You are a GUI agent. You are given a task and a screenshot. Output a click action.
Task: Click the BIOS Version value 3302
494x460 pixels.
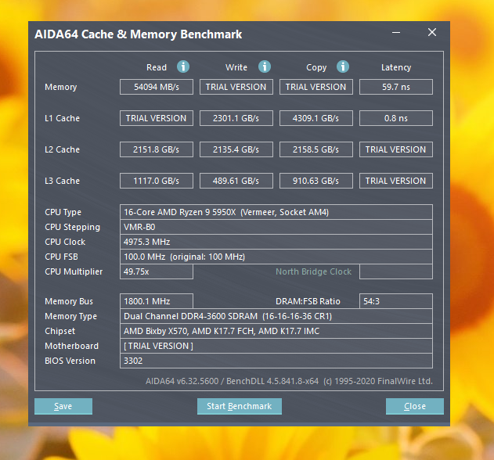click(x=276, y=361)
